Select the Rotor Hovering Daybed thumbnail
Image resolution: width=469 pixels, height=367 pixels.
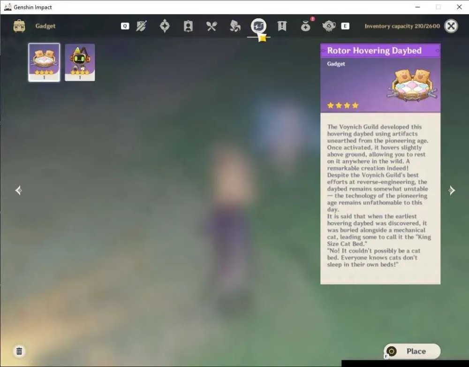pyautogui.click(x=44, y=62)
